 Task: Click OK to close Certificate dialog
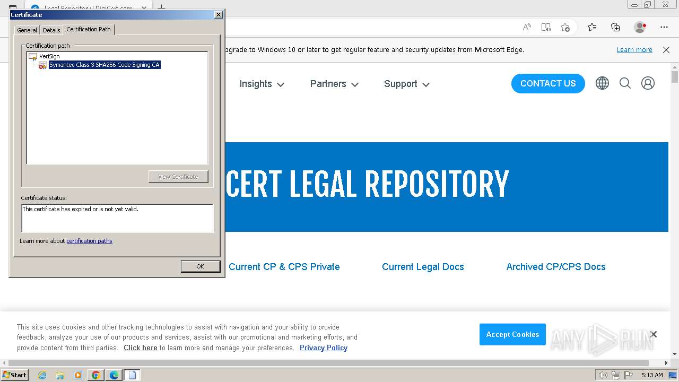coord(200,266)
